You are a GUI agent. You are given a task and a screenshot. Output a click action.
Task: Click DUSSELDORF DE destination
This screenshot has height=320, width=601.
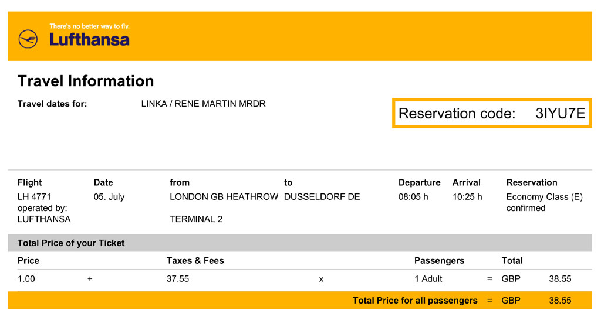coord(322,197)
